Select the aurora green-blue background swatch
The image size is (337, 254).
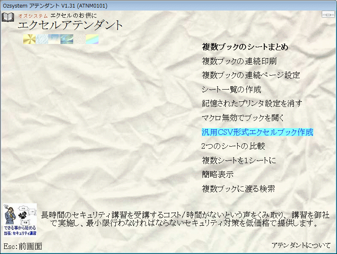coord(67,39)
